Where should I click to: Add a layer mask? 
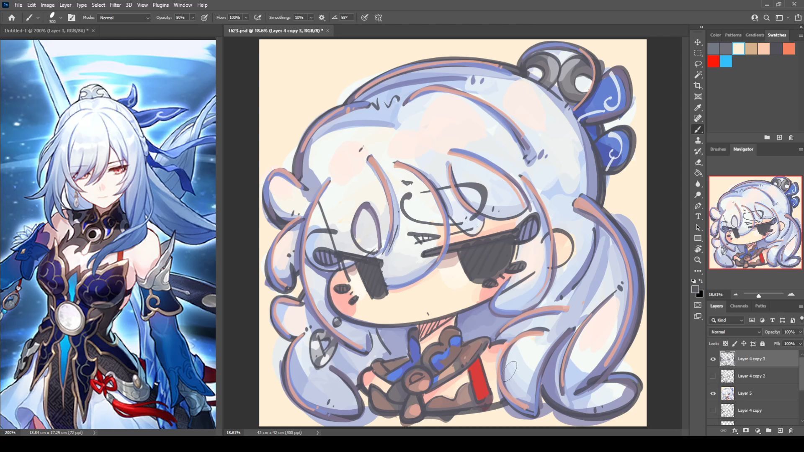[x=746, y=430]
